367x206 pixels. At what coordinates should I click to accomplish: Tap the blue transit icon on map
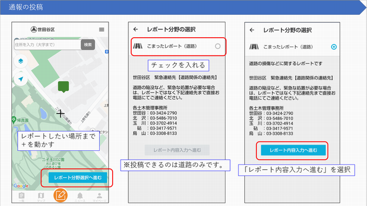[107, 51]
